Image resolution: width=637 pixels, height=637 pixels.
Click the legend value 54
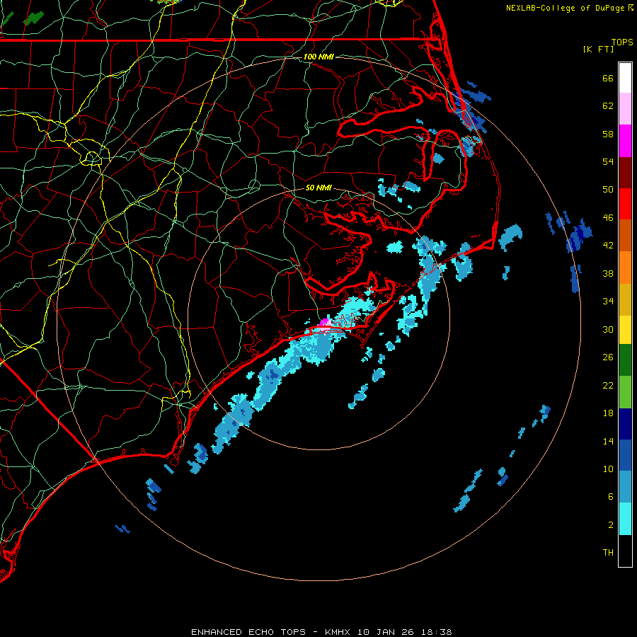pos(608,161)
